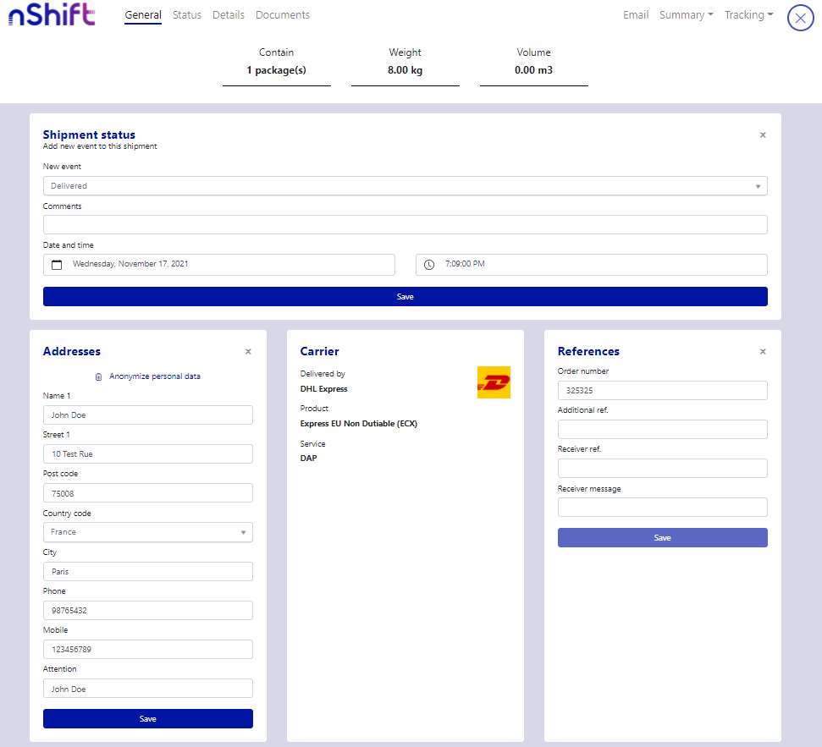Expand the Country code dropdown showing France
The image size is (822, 747).
point(147,532)
